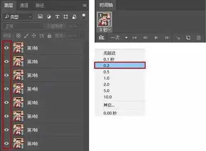Screen dimensions: 206x151
Task: Duplicate selected frame icon
Action: [188, 38]
